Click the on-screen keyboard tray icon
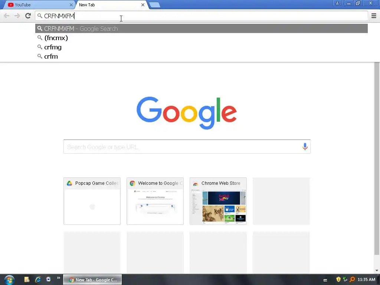Screen dimensions: 380x285 (325, 280)
